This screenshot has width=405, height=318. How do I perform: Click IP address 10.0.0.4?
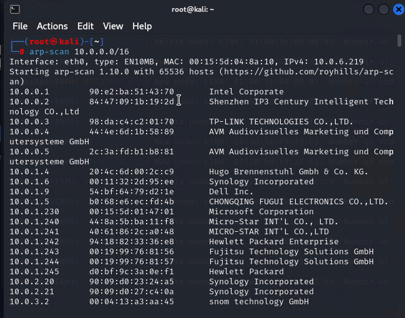pyautogui.click(x=29, y=132)
